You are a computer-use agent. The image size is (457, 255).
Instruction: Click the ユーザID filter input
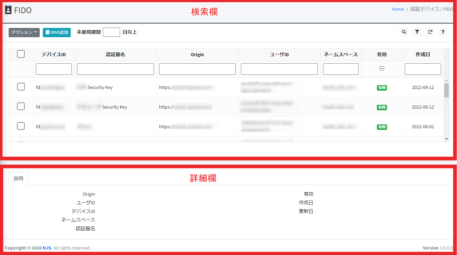click(279, 69)
